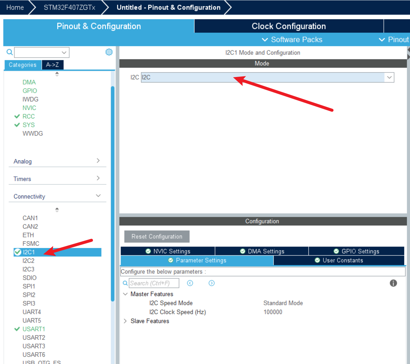This screenshot has height=364, width=410.
Task: Select WWDG peripheral
Action: [x=33, y=133]
